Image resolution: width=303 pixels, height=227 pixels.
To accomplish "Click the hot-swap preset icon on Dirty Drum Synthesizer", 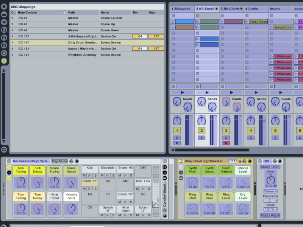I will tap(244, 161).
